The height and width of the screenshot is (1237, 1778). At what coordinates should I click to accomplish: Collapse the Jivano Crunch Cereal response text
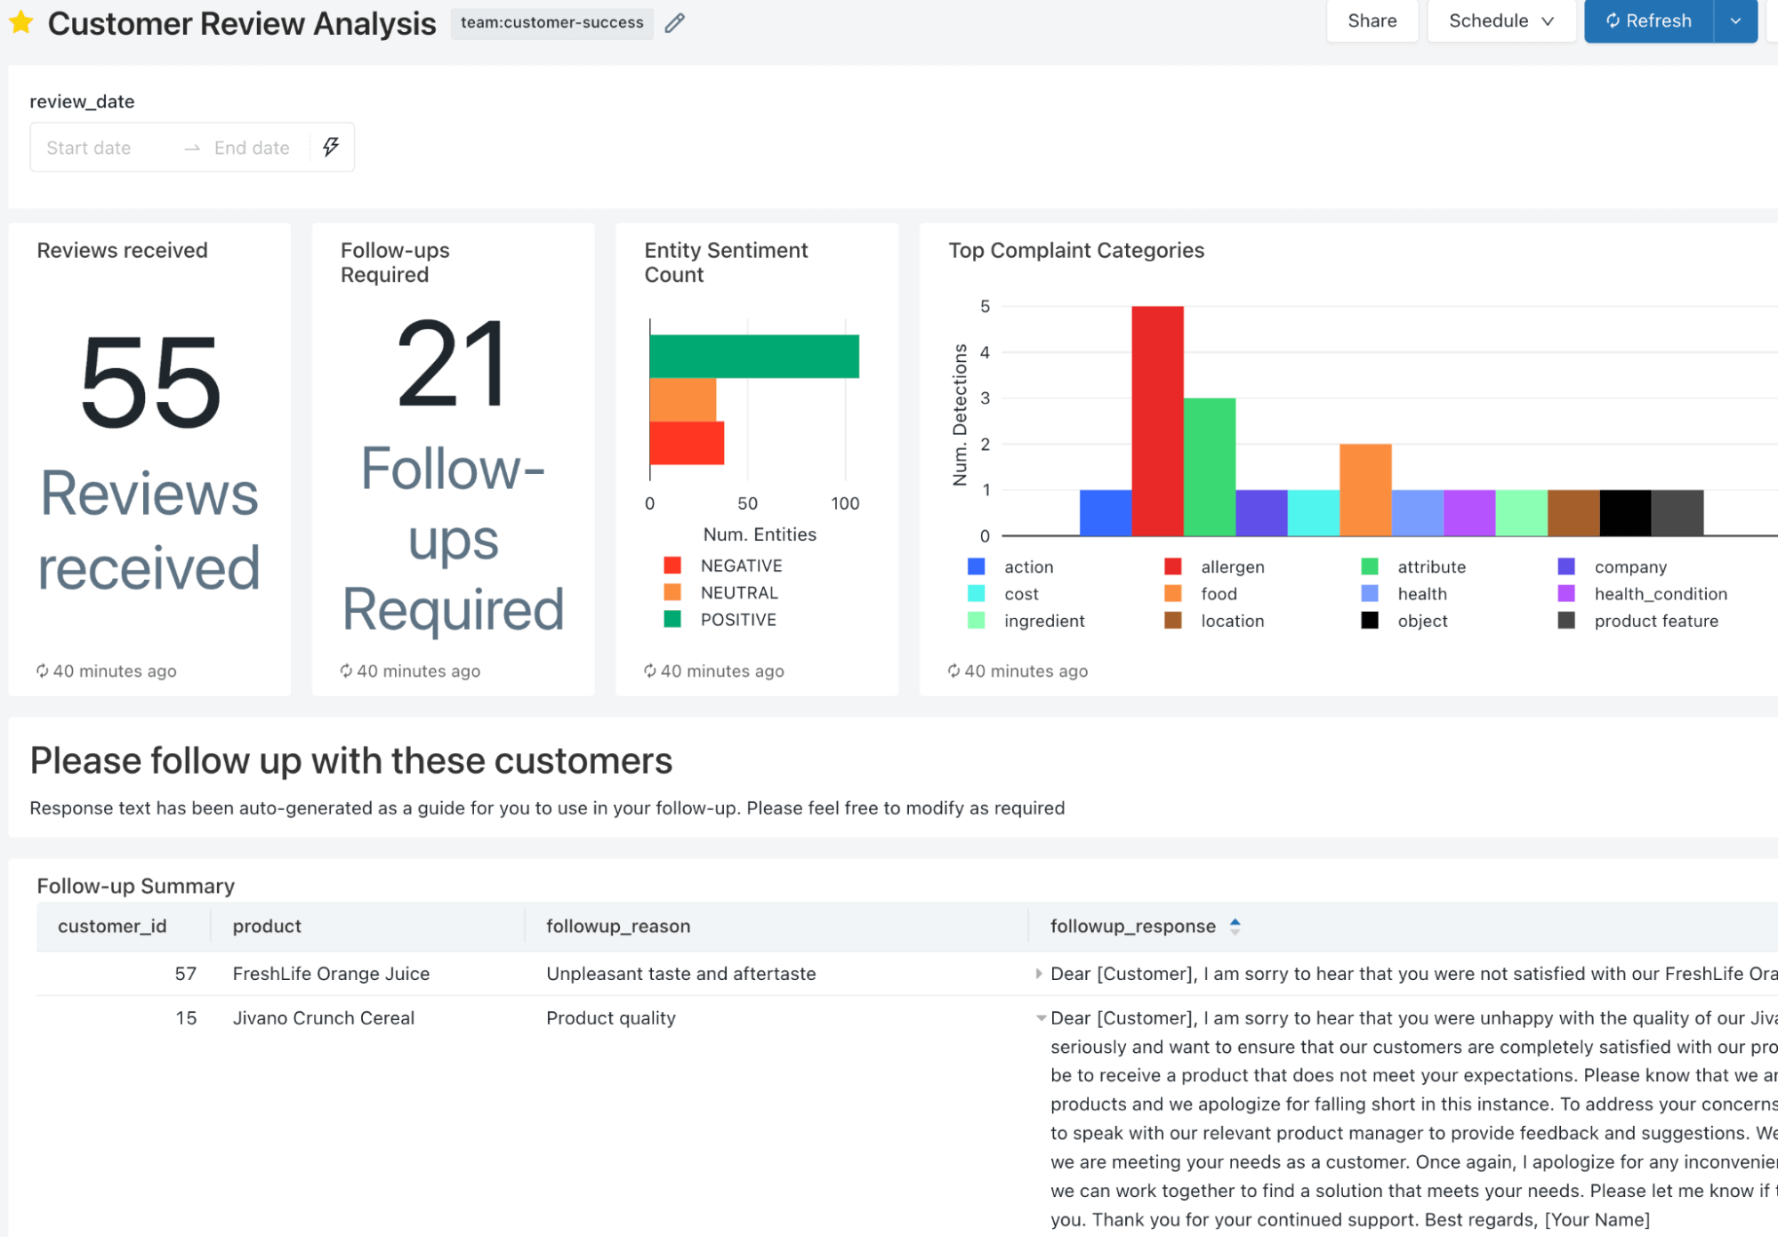point(1040,1018)
